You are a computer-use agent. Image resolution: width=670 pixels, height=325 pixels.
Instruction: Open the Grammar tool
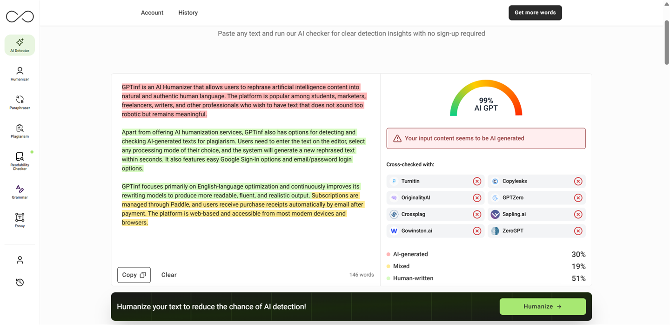[20, 192]
